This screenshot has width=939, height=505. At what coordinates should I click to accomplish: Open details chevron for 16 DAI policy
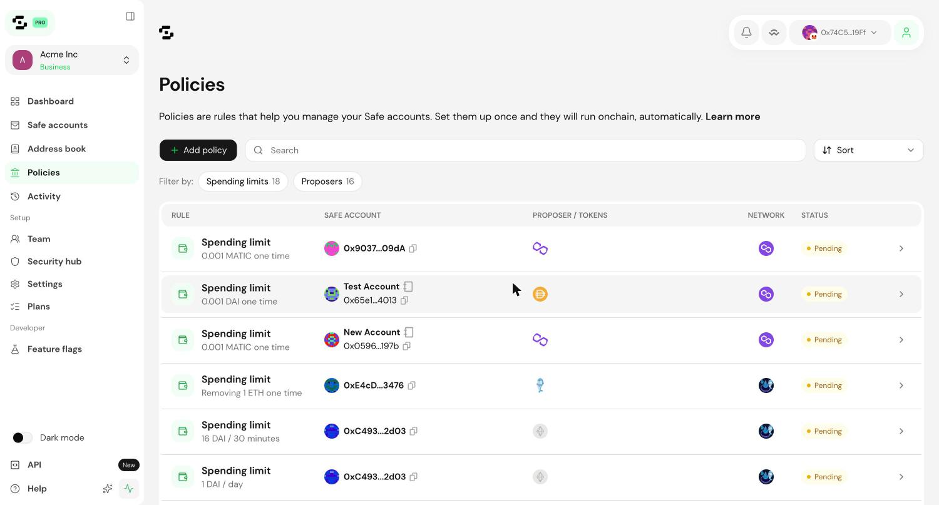[x=901, y=431]
